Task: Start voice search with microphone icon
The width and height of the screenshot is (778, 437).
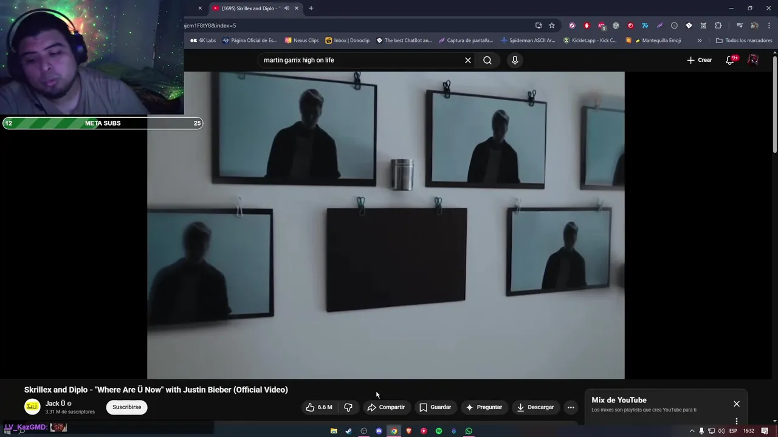Action: click(515, 60)
